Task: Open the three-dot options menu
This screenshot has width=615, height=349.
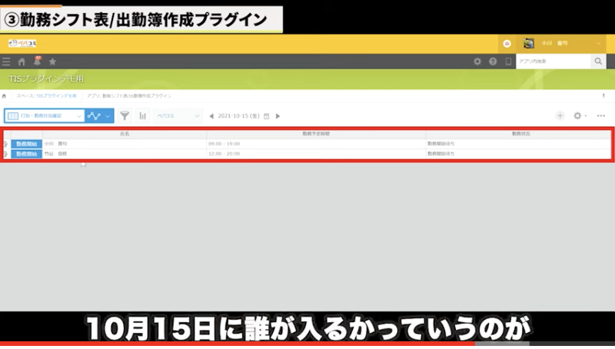Action: pos(601,116)
